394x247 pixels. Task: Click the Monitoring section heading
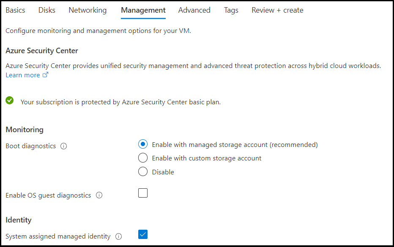point(25,130)
